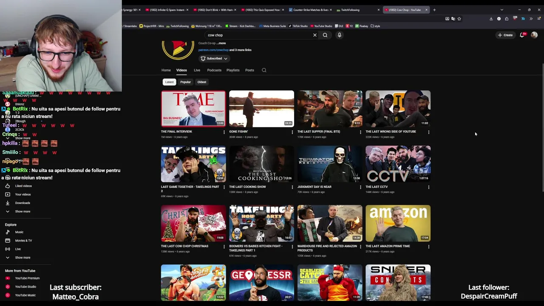The width and height of the screenshot is (544, 306).
Task: Open the Create video menu
Action: 506,35
